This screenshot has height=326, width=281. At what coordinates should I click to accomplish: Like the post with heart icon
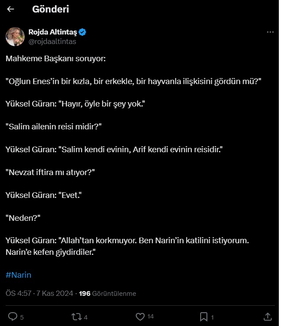tap(140, 317)
